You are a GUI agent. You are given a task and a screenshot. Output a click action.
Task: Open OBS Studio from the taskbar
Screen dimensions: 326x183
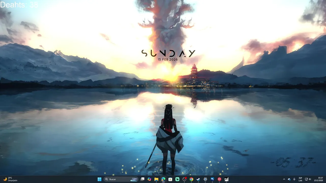tap(184, 179)
